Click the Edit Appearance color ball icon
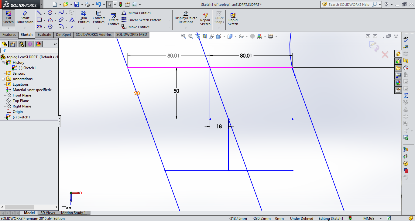The height and width of the screenshot is (221, 415). [259, 36]
